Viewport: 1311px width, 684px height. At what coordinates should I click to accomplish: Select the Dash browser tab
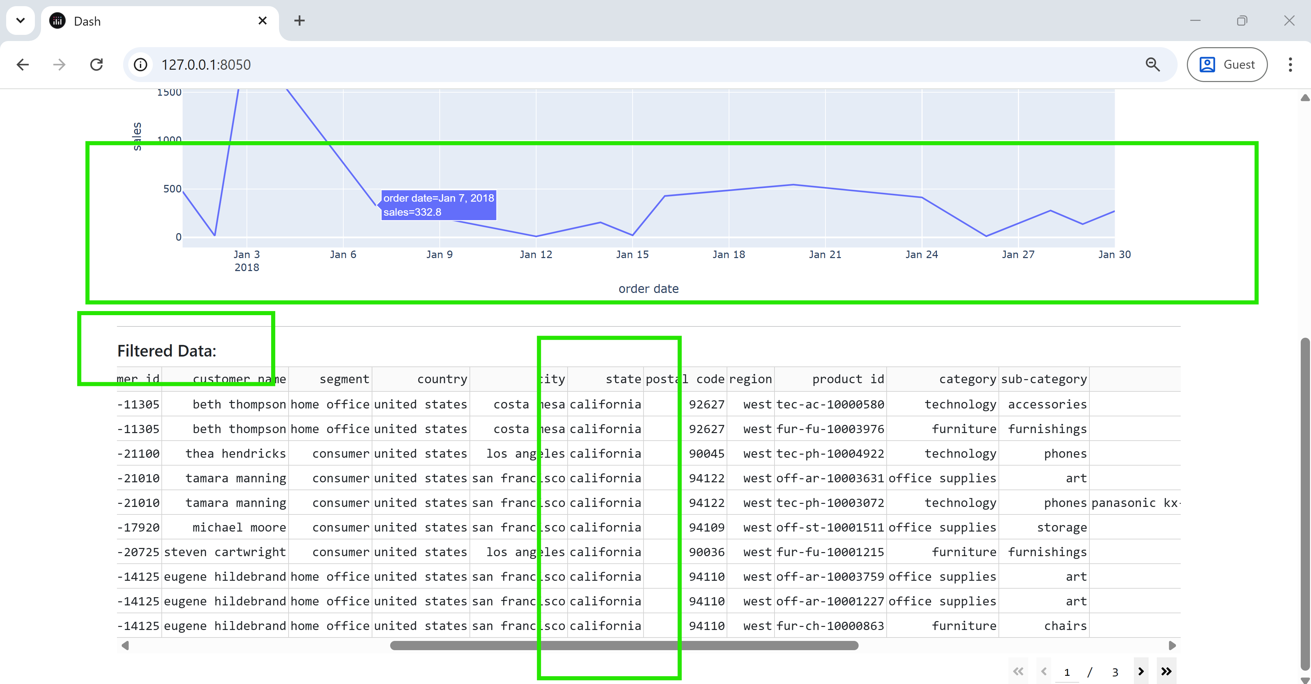pos(153,22)
